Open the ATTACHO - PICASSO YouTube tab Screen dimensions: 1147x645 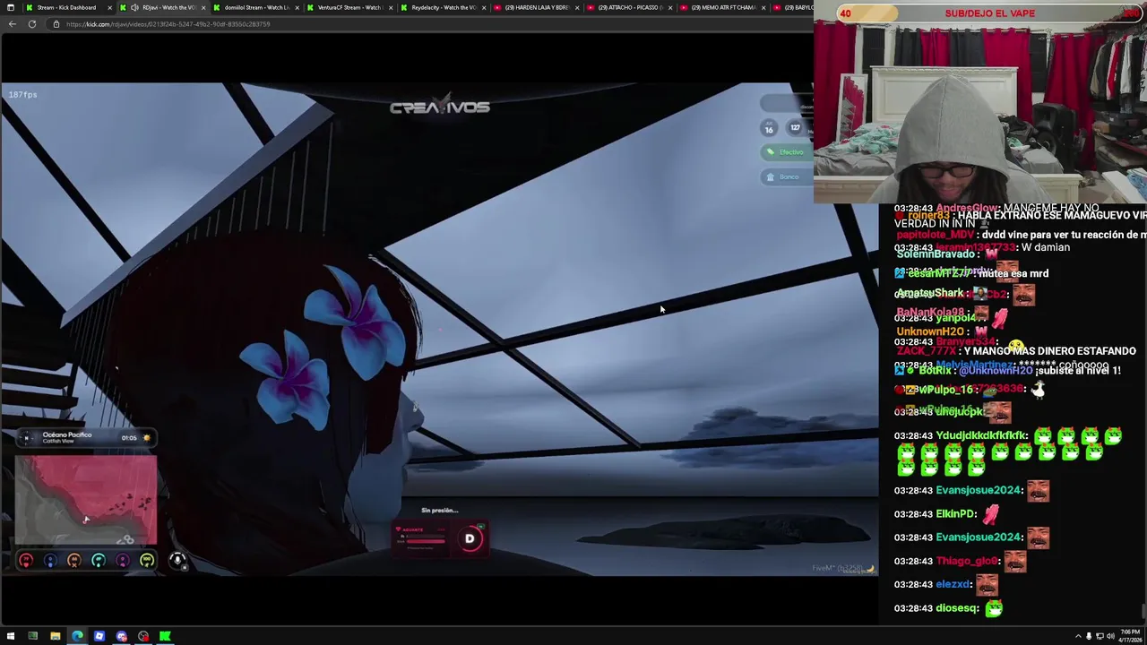[630, 7]
